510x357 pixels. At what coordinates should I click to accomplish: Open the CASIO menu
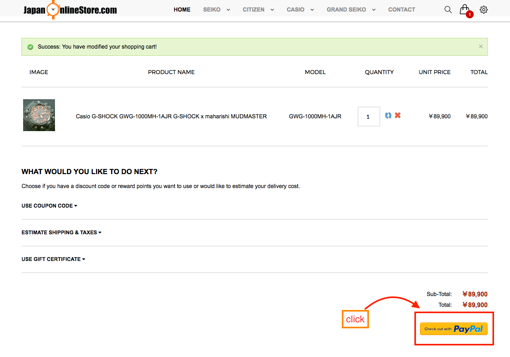tap(296, 10)
